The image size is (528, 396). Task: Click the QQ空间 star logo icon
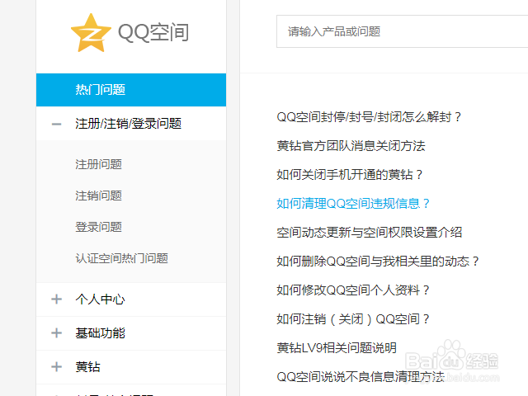click(x=91, y=33)
